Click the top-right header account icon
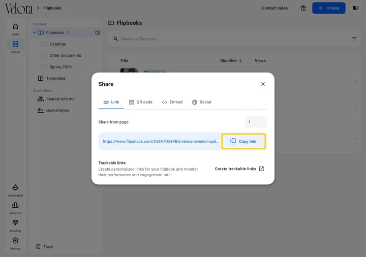The image size is (366, 257). pyautogui.click(x=355, y=8)
